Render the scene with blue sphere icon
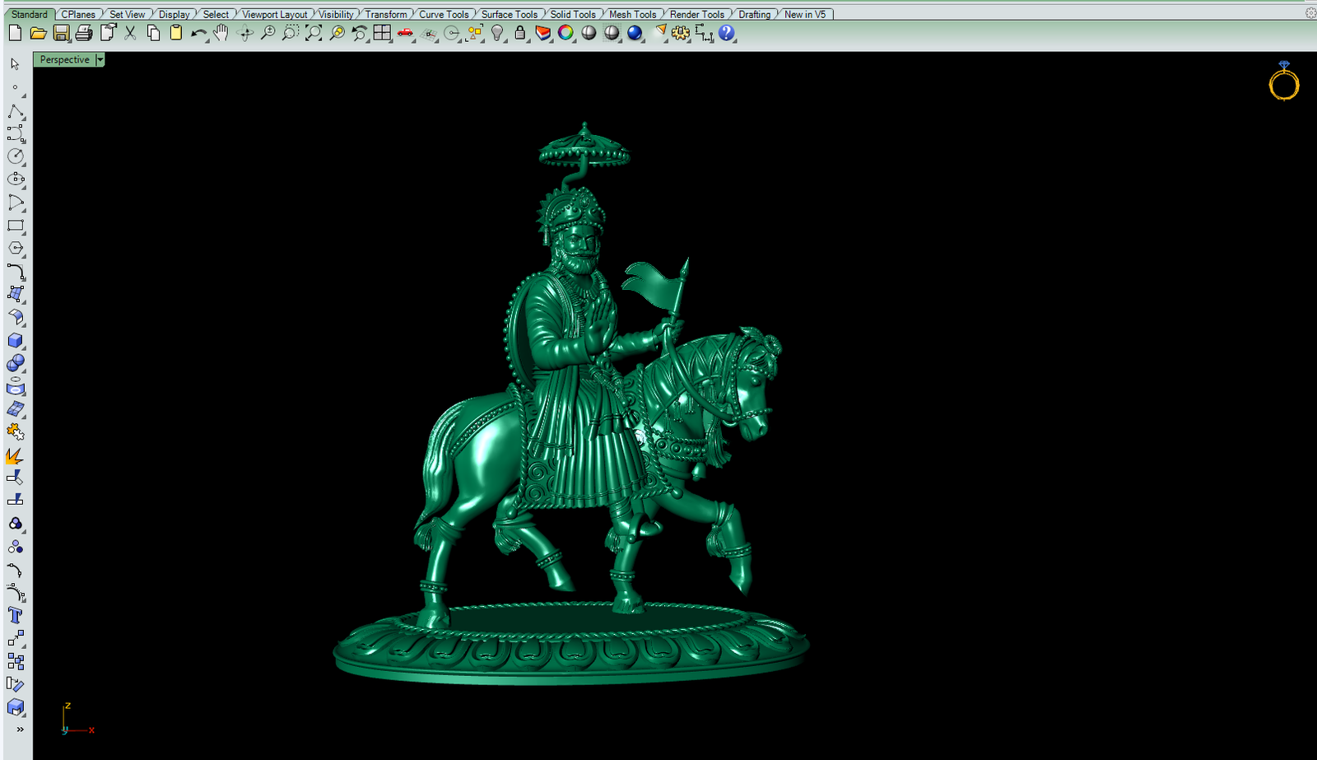Screen dimensions: 1317x760 coord(635,33)
